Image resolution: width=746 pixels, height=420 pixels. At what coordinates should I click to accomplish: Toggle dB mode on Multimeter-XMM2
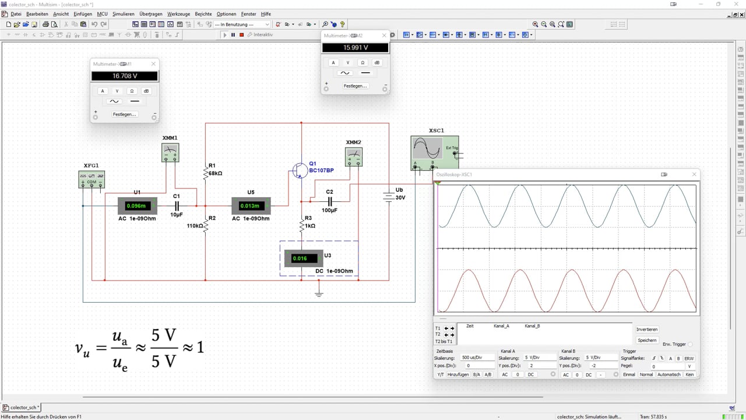tap(377, 62)
